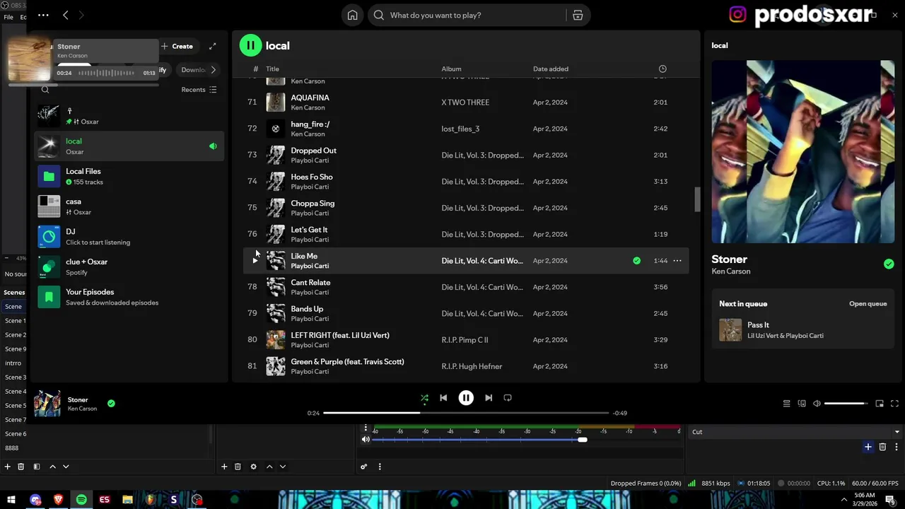This screenshot has width=905, height=509.
Task: Go forward using the right arrow
Action: click(81, 15)
